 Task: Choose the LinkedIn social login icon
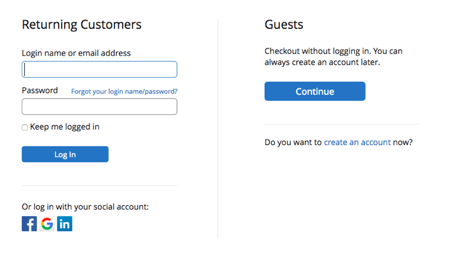[x=65, y=224]
